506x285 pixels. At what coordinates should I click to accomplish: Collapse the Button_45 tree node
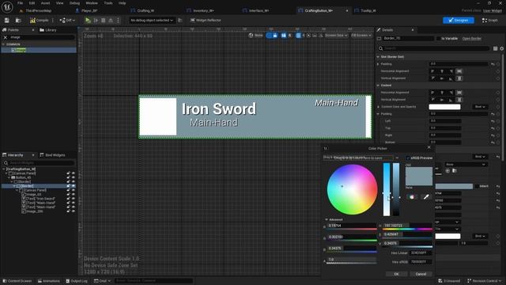pos(9,177)
